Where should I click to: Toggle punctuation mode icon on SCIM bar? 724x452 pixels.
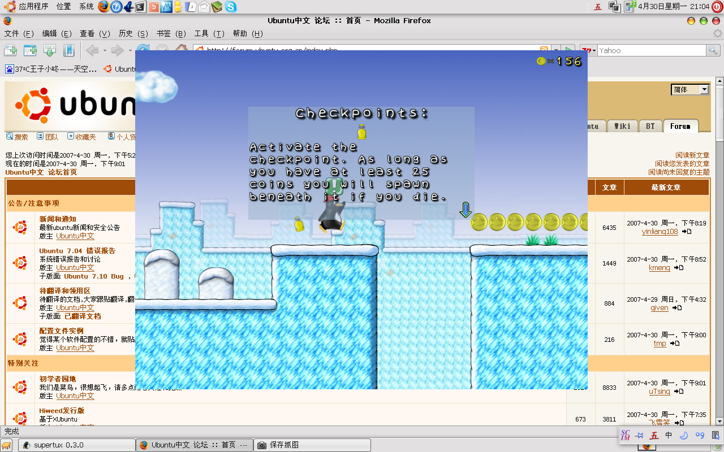coord(700,436)
